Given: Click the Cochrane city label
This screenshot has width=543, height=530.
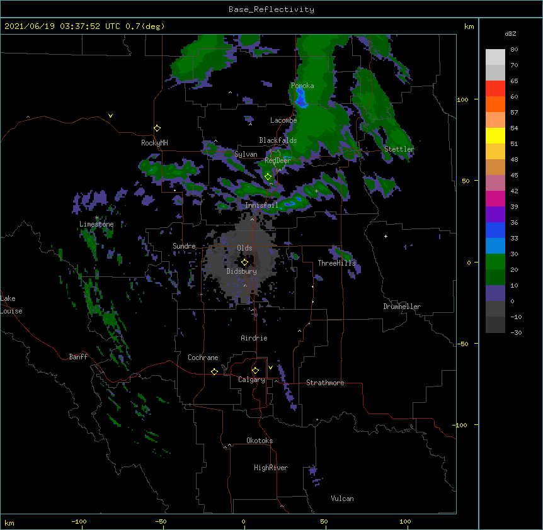Looking at the screenshot, I should (x=203, y=358).
